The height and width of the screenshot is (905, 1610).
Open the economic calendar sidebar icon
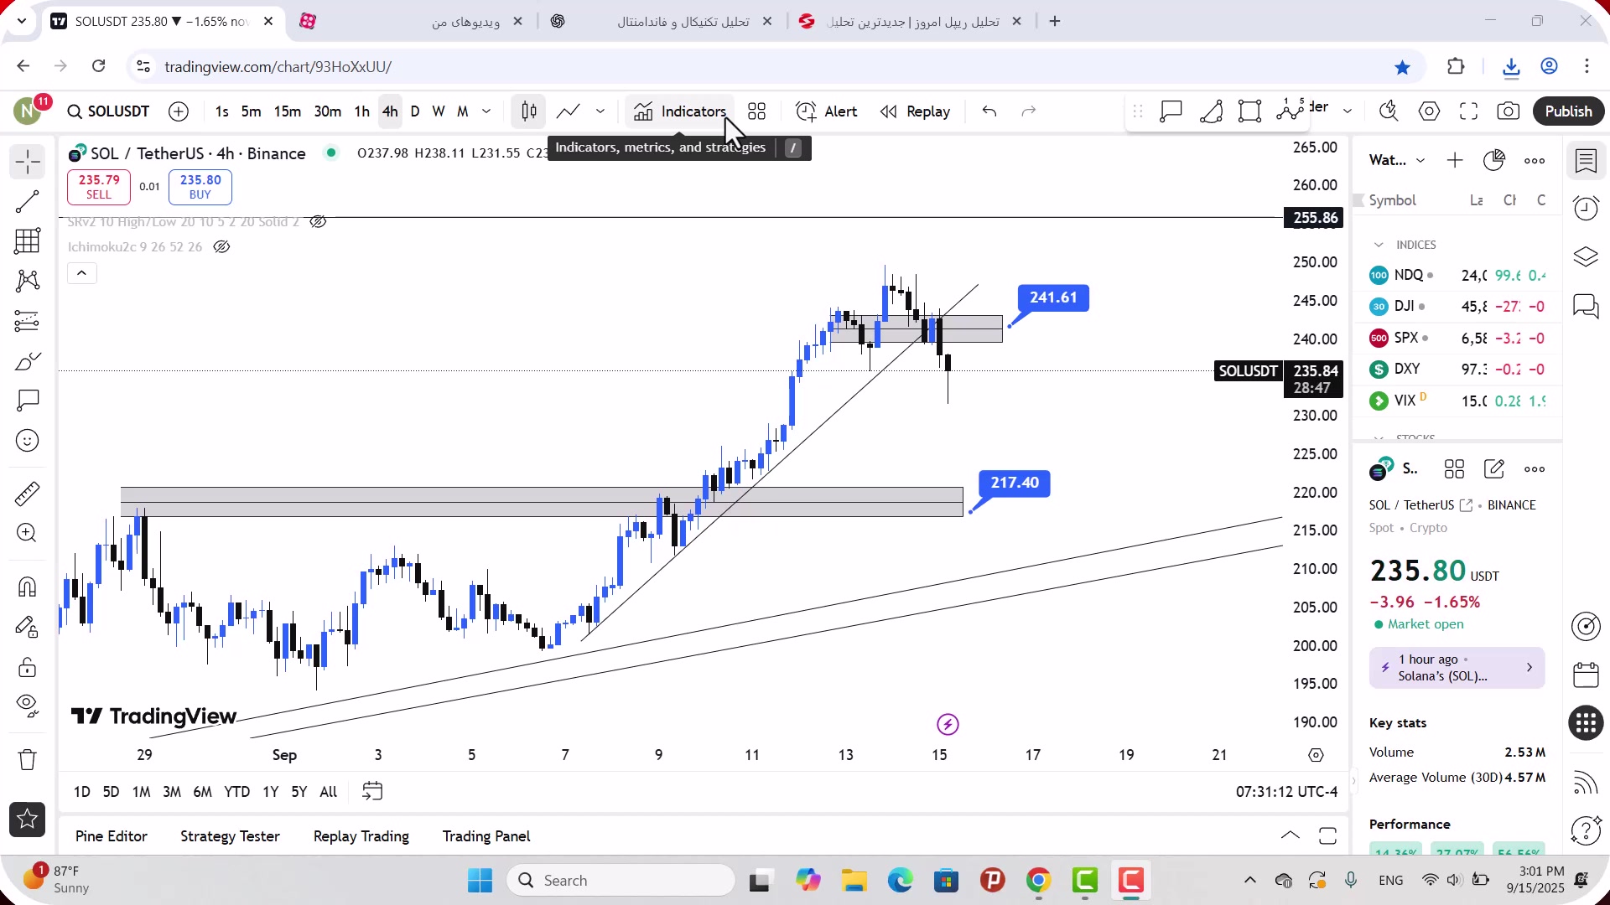click(x=1586, y=675)
